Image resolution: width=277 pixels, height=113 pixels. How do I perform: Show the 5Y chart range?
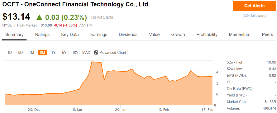tap(64, 53)
